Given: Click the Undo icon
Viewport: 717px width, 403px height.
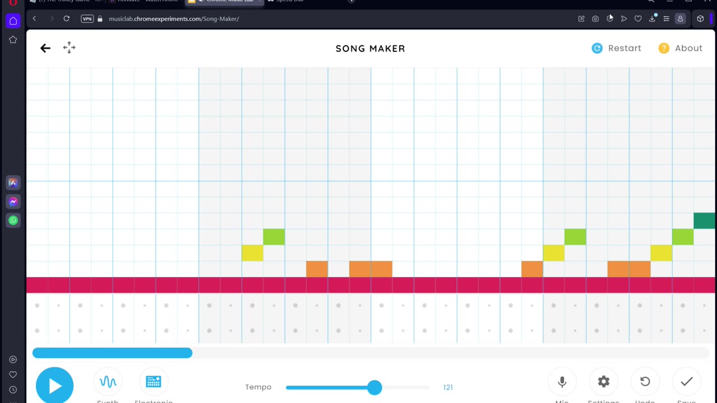Looking at the screenshot, I should click(x=645, y=382).
